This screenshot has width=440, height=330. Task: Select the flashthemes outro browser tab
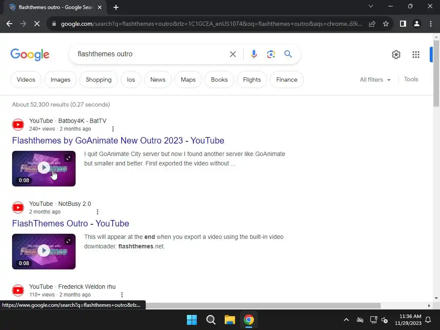pyautogui.click(x=55, y=8)
